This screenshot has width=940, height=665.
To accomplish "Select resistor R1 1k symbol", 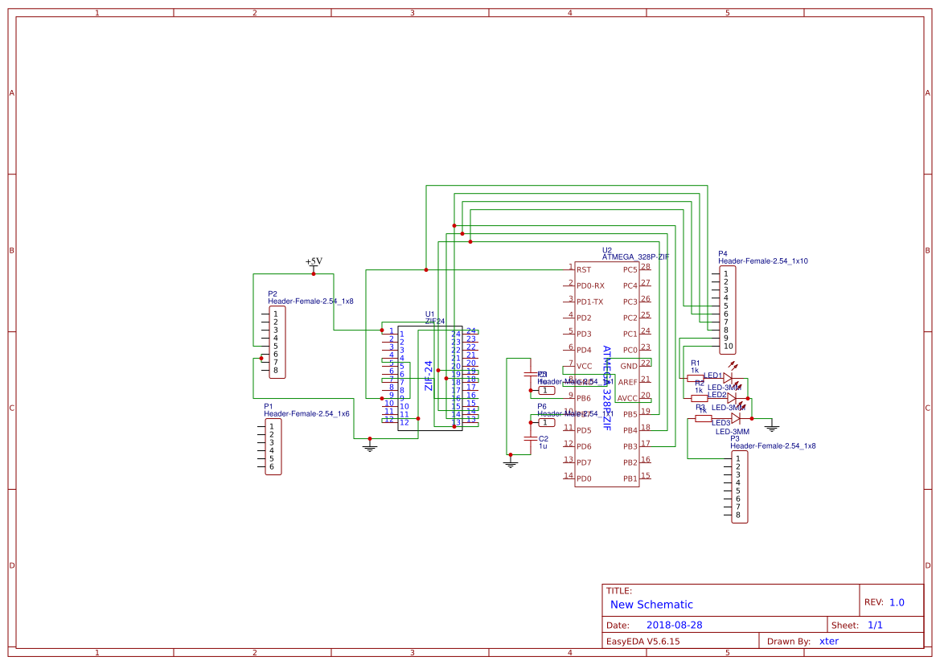I will pos(696,379).
